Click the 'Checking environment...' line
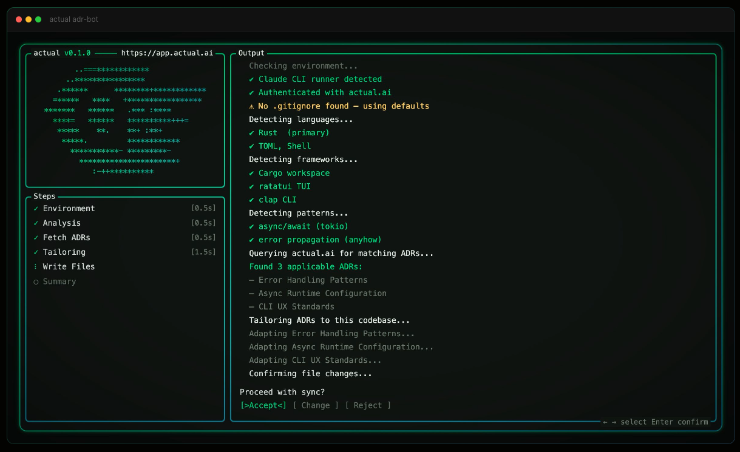Viewport: 740px width, 452px height. [x=304, y=66]
